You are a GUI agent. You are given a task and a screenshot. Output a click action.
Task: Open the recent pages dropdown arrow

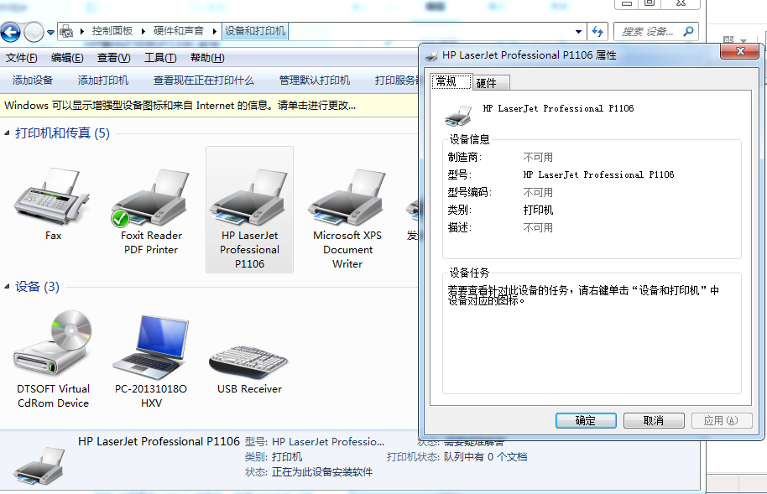[x=51, y=33]
